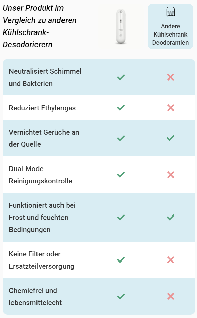Click red cross in 'Reduziert Ethylengas' row
The width and height of the screenshot is (197, 318).
(171, 108)
